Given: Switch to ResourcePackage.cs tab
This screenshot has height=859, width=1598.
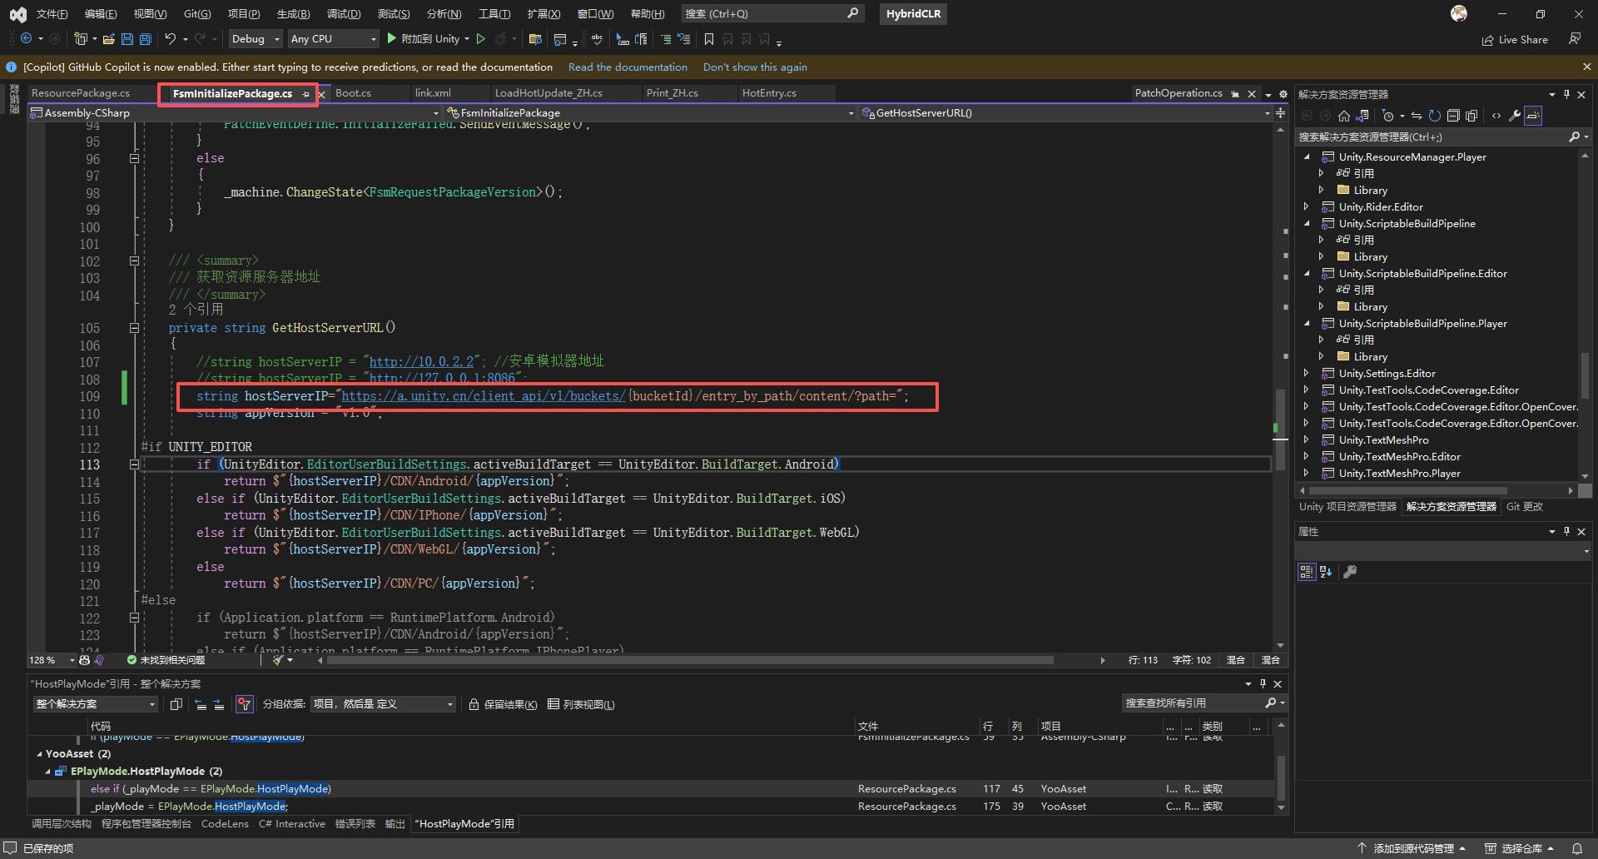Looking at the screenshot, I should (81, 93).
